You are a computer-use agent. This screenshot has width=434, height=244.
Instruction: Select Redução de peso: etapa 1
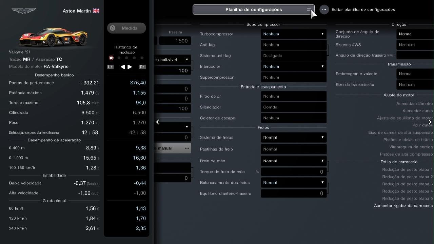click(x=407, y=169)
